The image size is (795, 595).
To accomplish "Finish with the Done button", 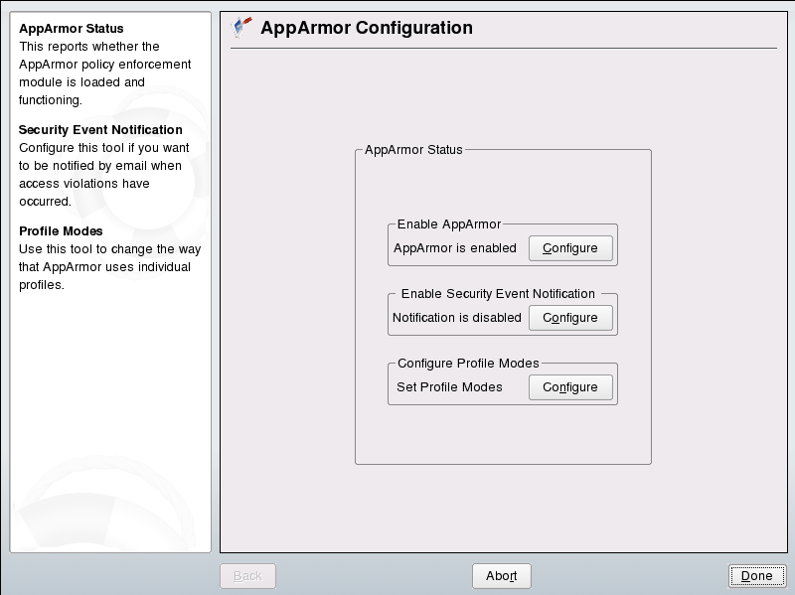I will coord(757,576).
